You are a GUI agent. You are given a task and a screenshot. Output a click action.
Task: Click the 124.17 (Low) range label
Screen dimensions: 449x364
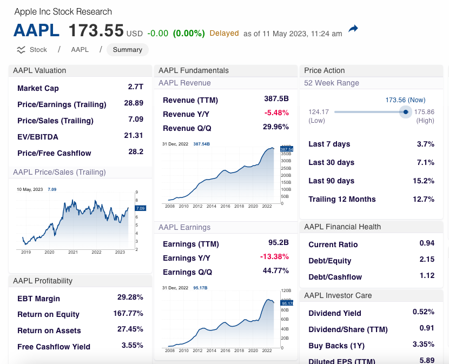point(319,116)
